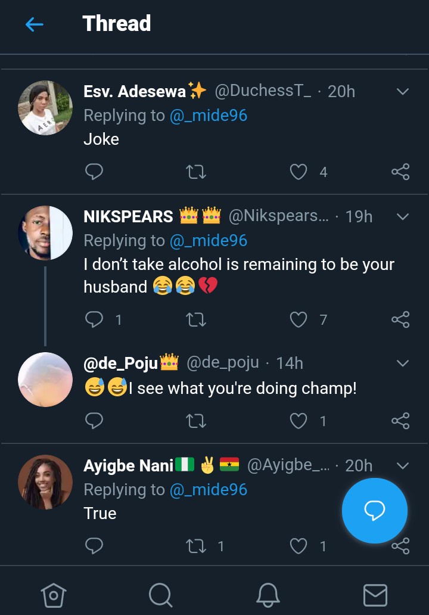Open the Search tab in bottom bar
Screen dimensions: 429x615
160,594
